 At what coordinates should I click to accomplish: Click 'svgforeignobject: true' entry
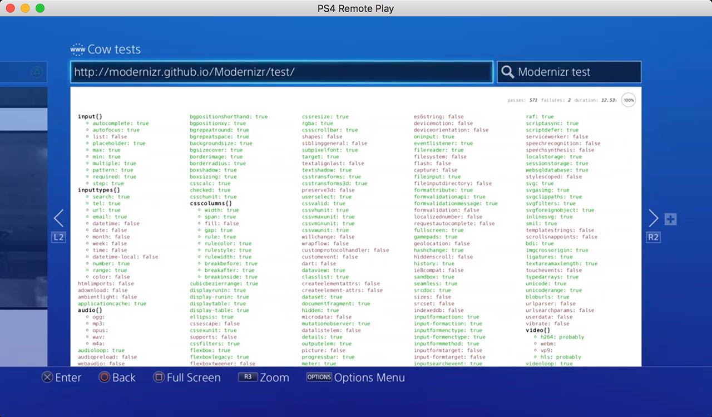(560, 210)
